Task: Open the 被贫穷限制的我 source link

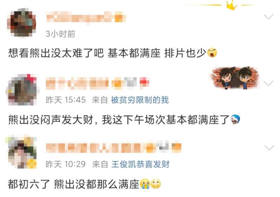Action: pyautogui.click(x=140, y=100)
